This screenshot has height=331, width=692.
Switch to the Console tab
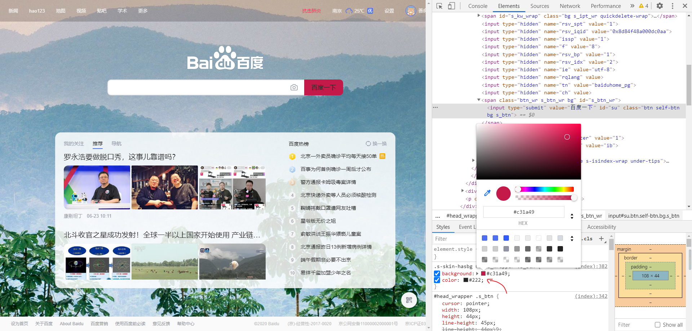point(478,6)
